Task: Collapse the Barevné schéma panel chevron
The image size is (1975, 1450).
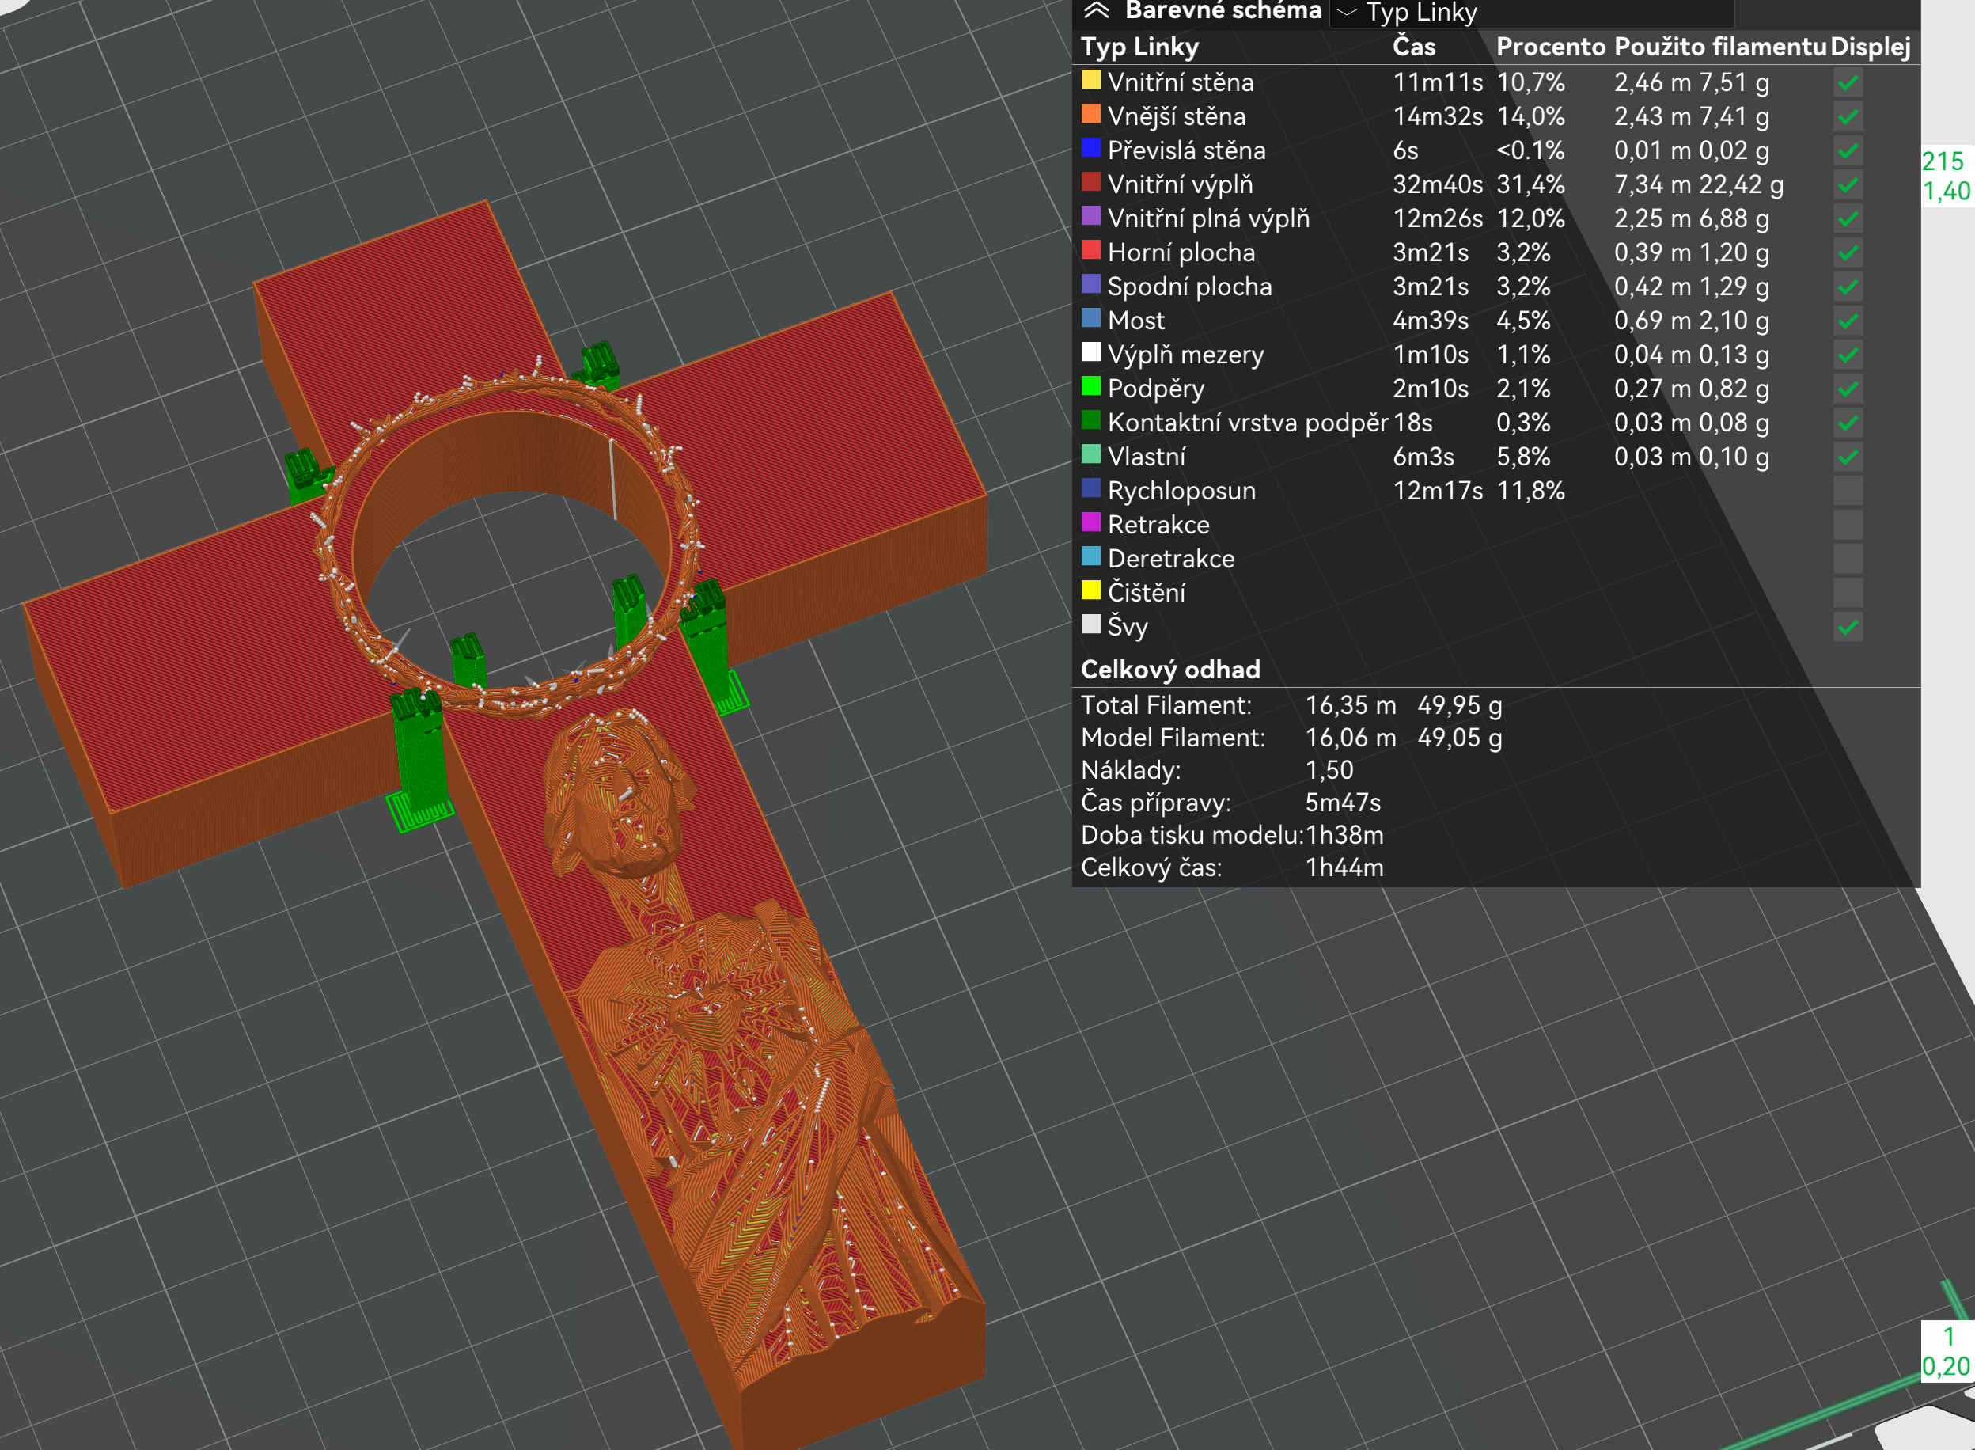Action: point(1097,10)
